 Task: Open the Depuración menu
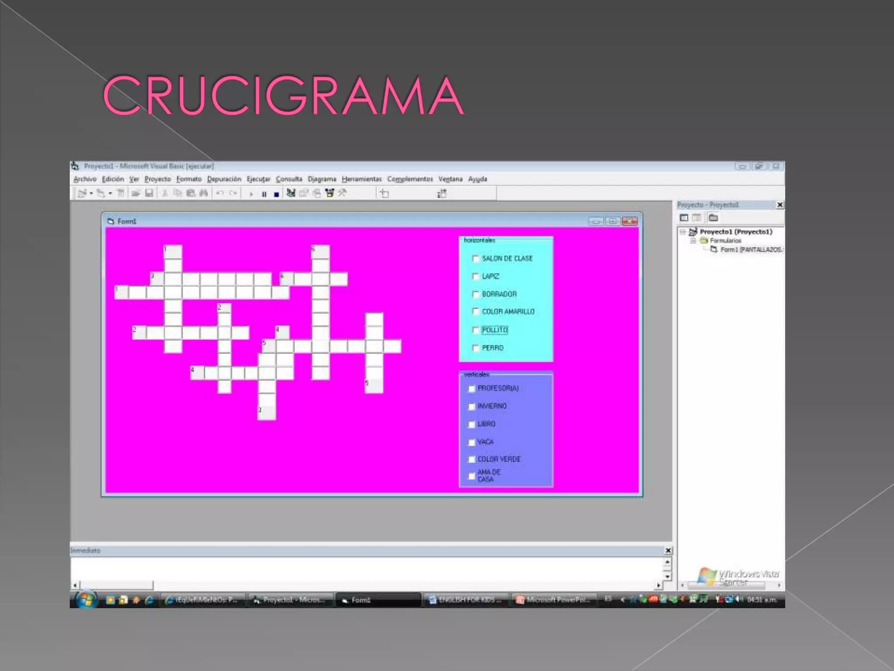point(224,179)
